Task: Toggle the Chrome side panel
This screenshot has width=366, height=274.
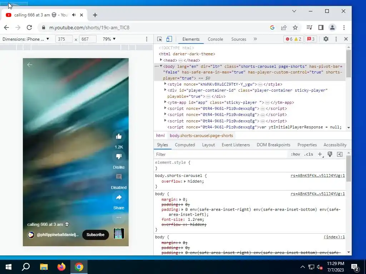Action: coord(321,27)
